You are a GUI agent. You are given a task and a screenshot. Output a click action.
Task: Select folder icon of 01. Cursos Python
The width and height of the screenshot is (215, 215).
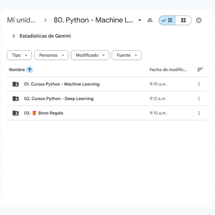pyautogui.click(x=16, y=84)
